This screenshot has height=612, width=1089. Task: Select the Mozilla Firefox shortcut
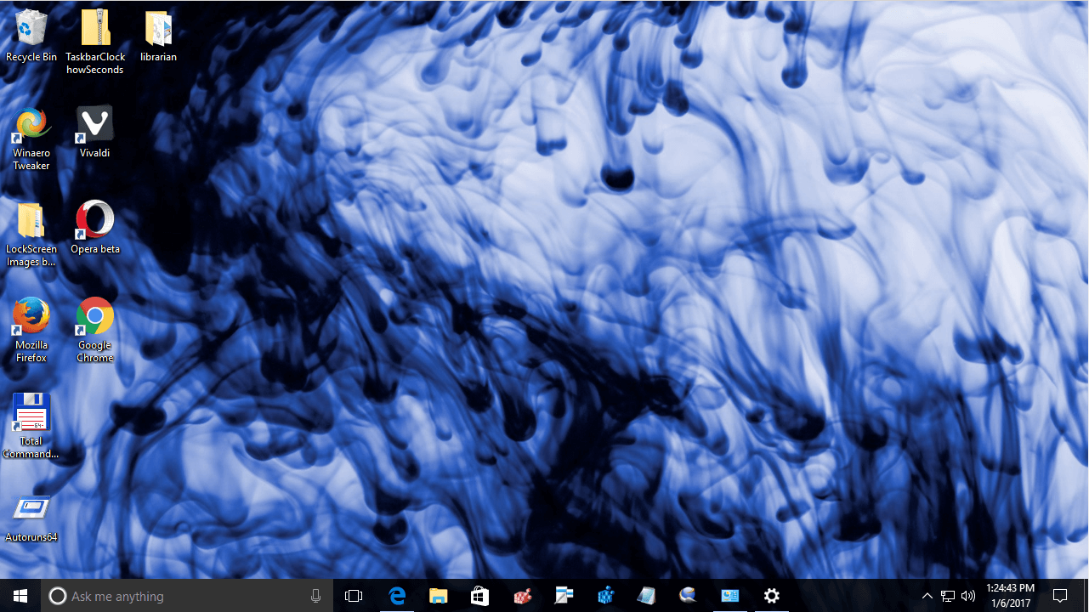pyautogui.click(x=31, y=331)
